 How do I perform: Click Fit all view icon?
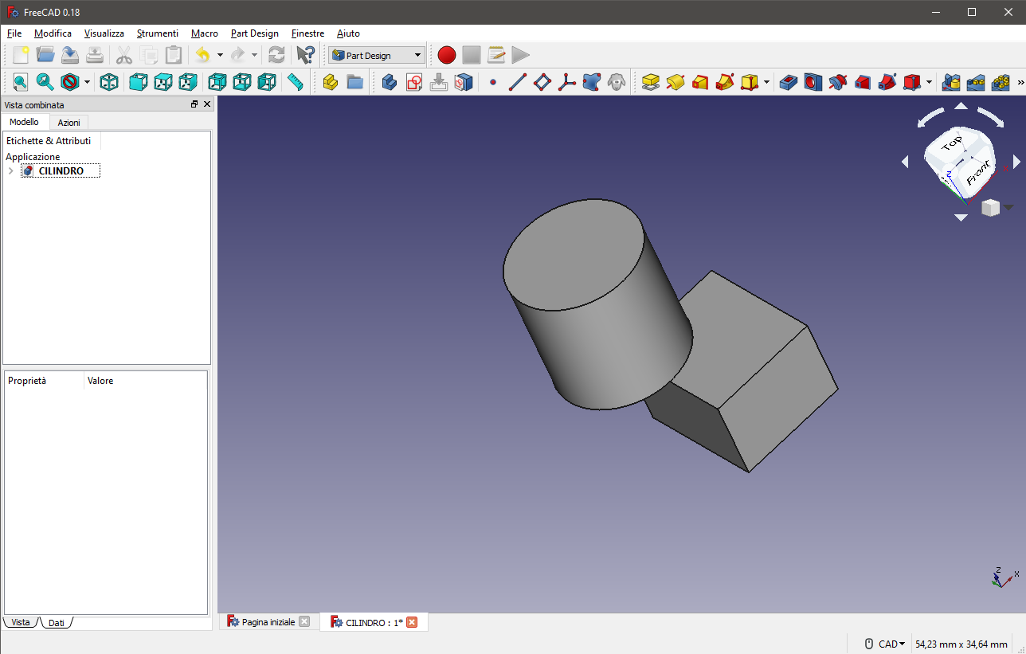coord(20,82)
